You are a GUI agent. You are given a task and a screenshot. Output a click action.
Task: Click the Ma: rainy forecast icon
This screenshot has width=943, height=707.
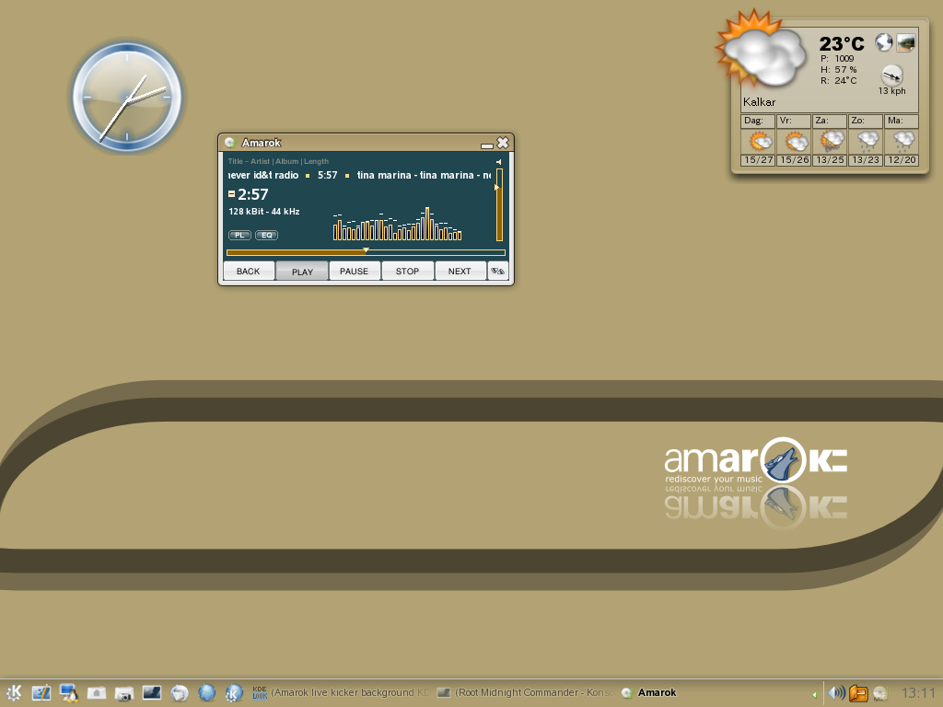point(902,141)
